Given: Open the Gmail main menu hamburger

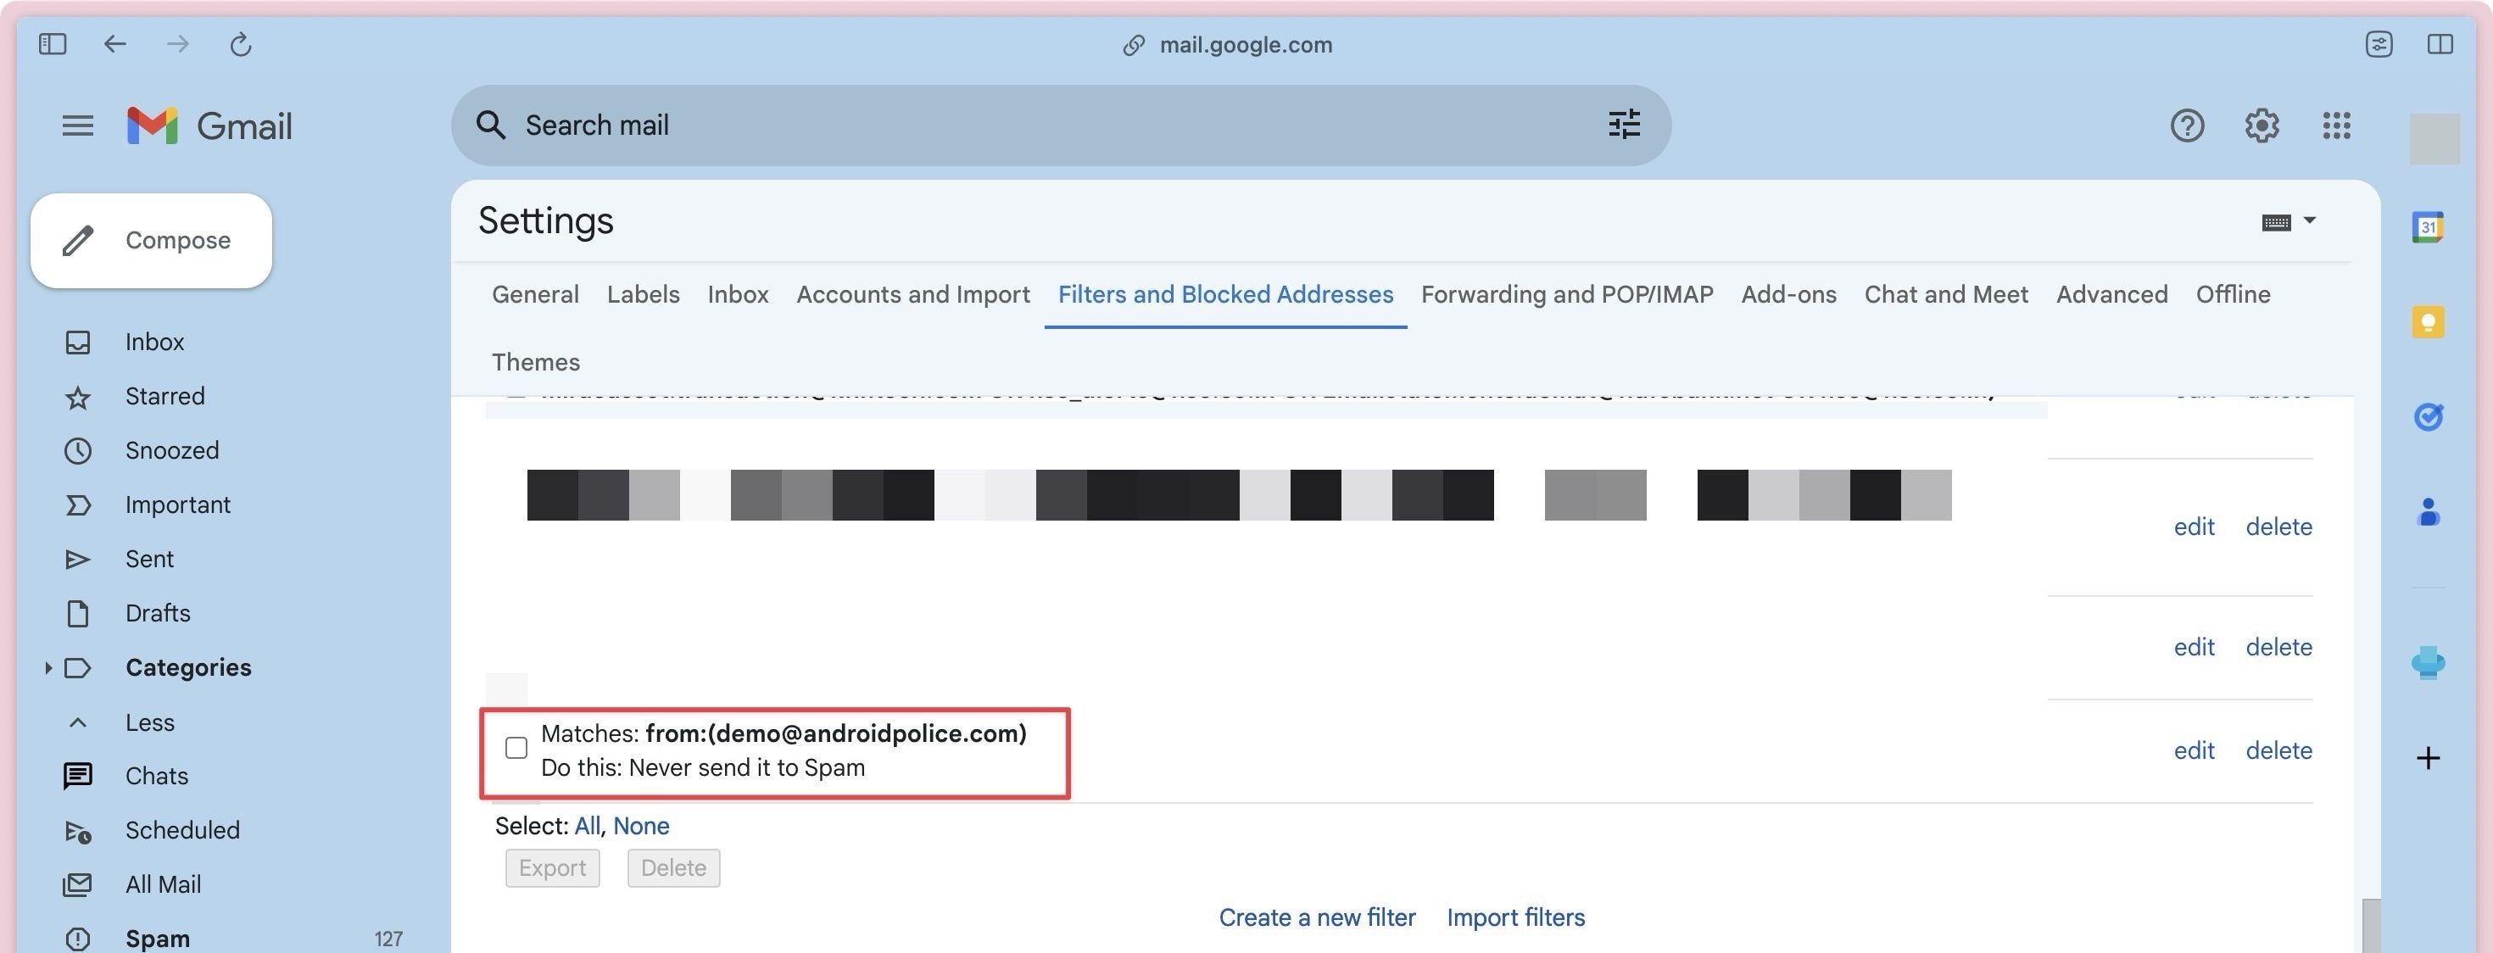Looking at the screenshot, I should (77, 125).
